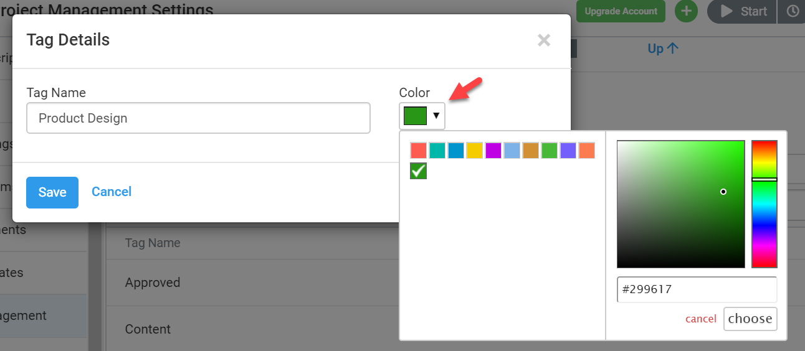Click the rainbow hue slider
805x351 pixels.
pos(764,204)
